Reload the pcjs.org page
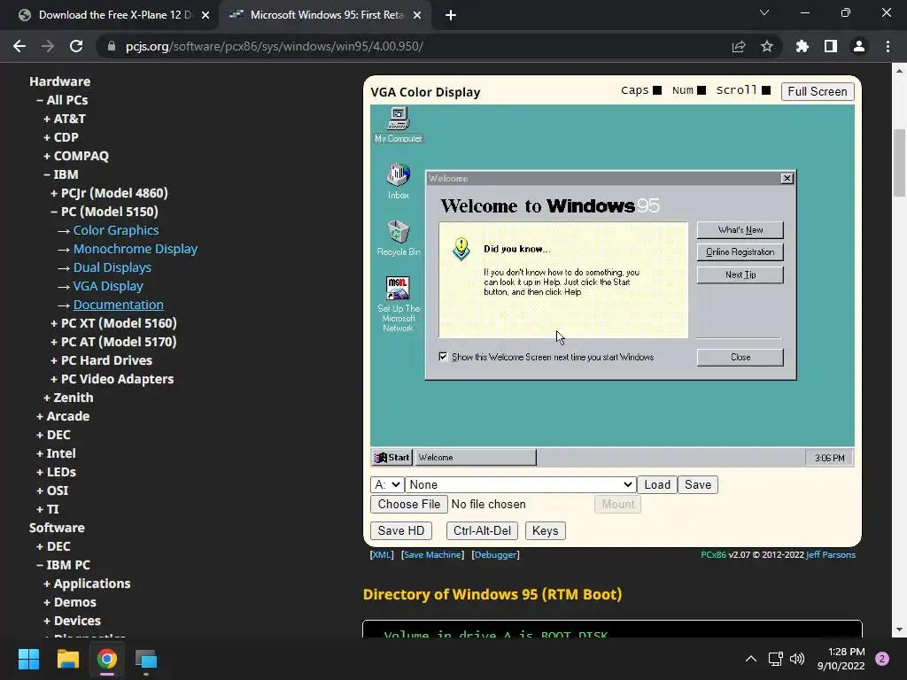This screenshot has width=907, height=680. 76,46
